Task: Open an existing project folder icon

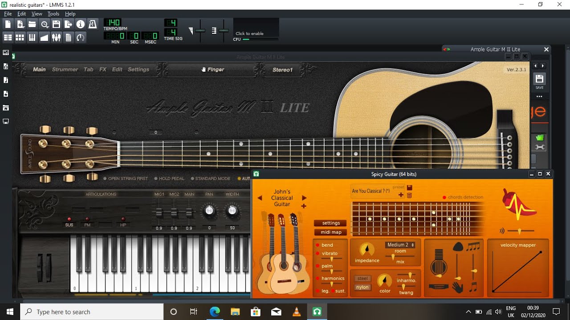Action: [32, 24]
